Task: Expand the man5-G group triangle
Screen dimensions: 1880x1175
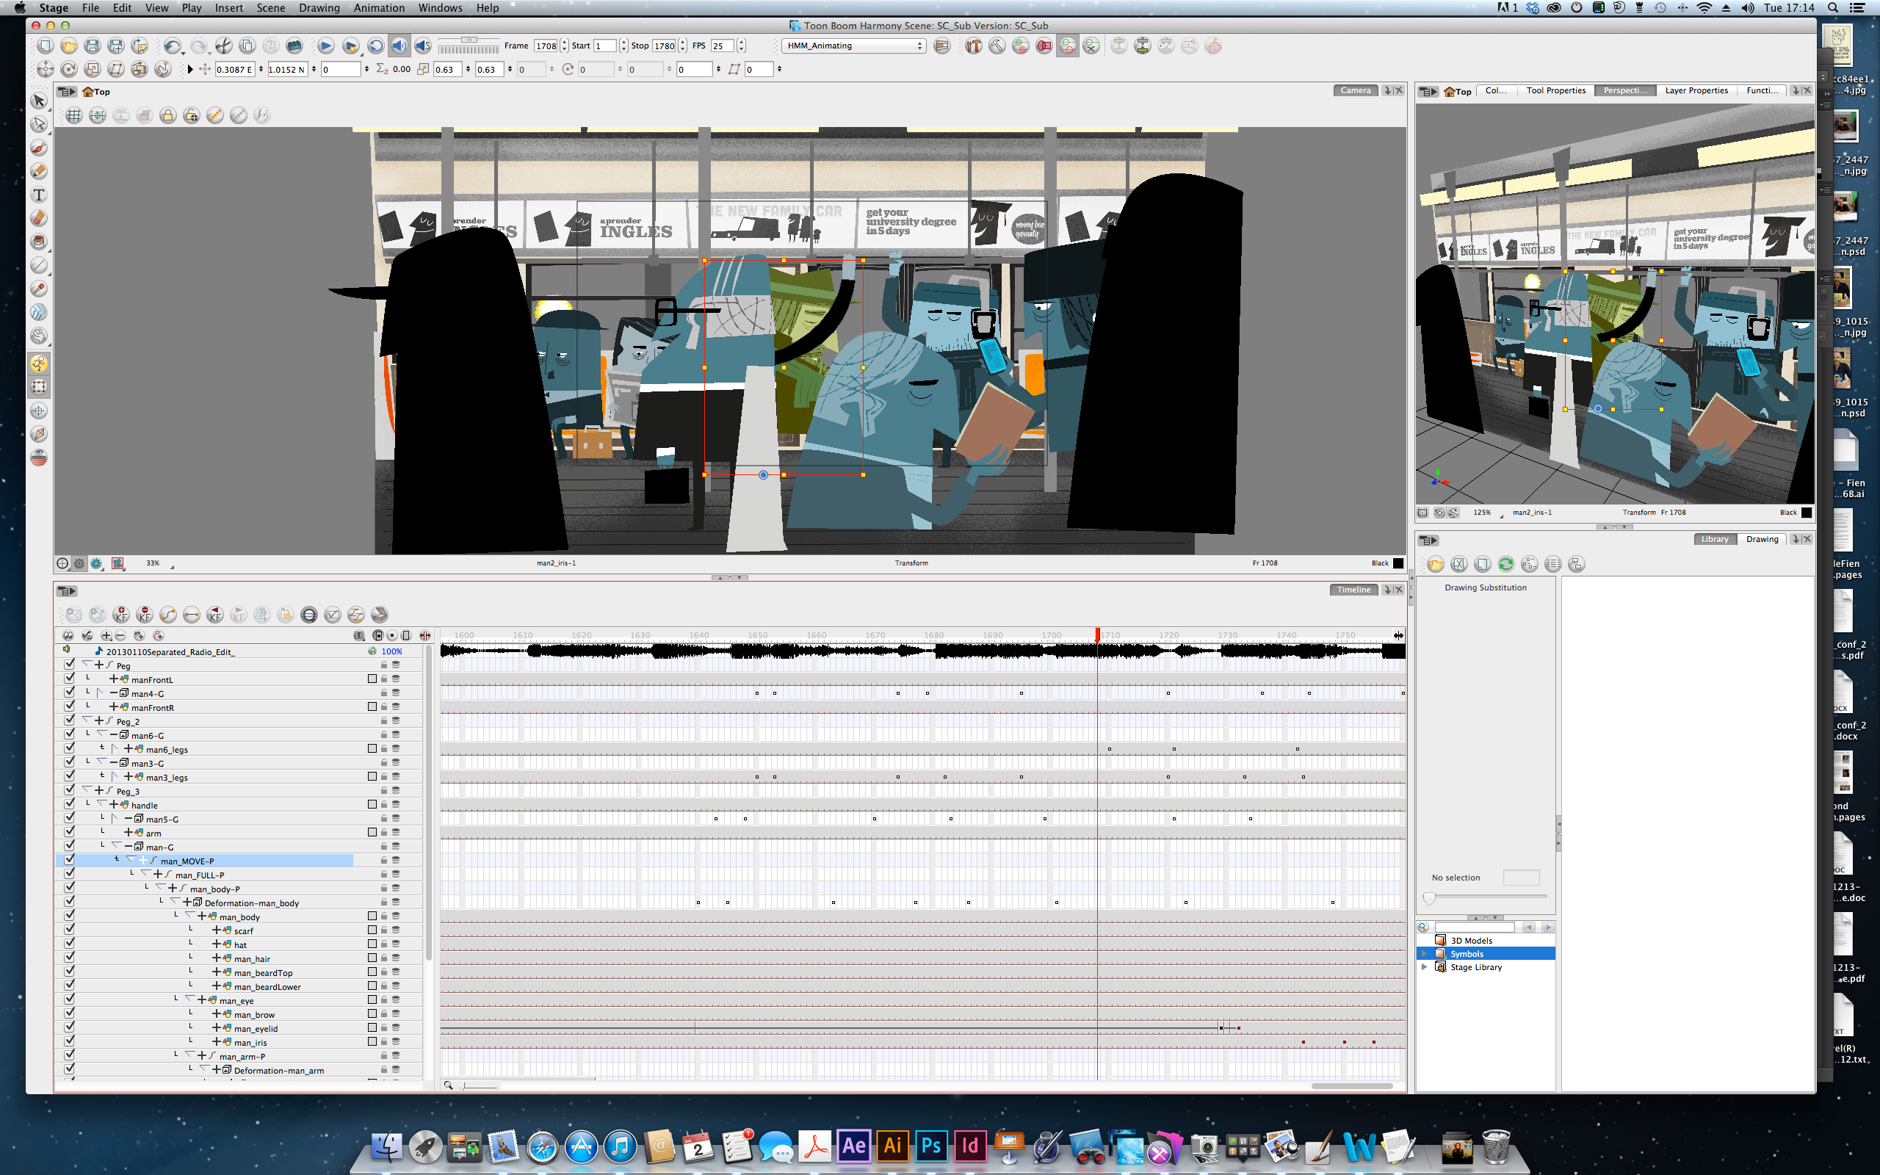Action: (116, 819)
